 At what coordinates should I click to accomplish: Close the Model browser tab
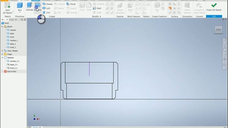7,20
